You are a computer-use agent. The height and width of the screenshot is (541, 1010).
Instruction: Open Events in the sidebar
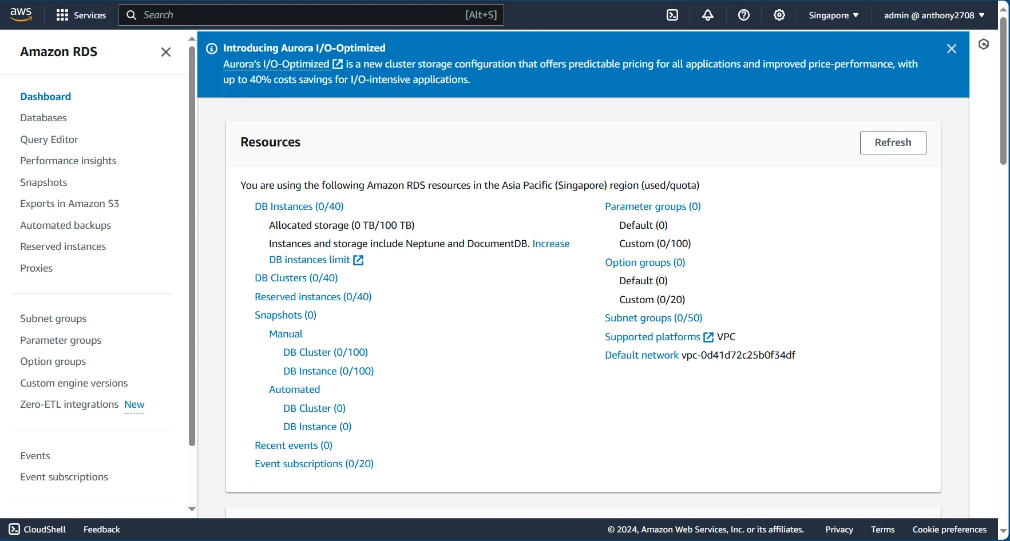[x=35, y=456]
